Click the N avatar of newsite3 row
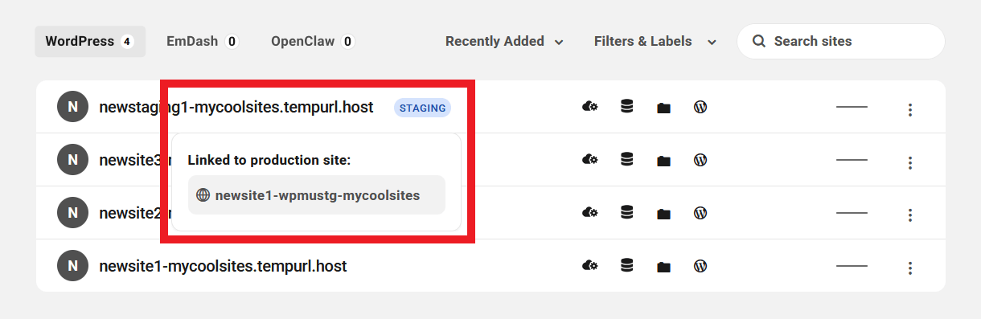The width and height of the screenshot is (981, 319). pos(73,160)
